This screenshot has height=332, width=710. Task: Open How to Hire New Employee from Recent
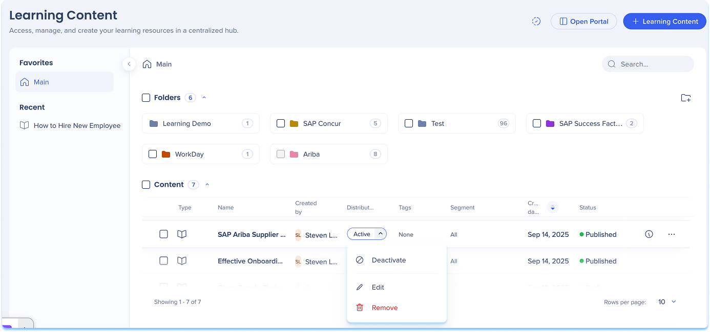pyautogui.click(x=77, y=125)
